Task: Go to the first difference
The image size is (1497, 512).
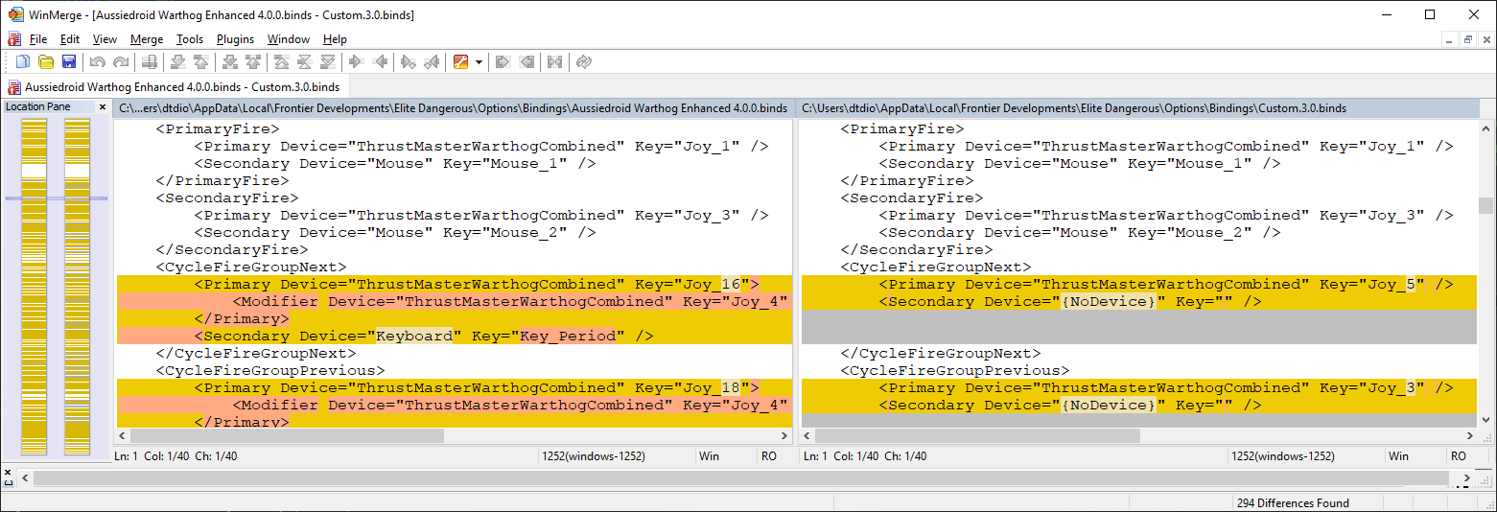Action: pos(282,62)
